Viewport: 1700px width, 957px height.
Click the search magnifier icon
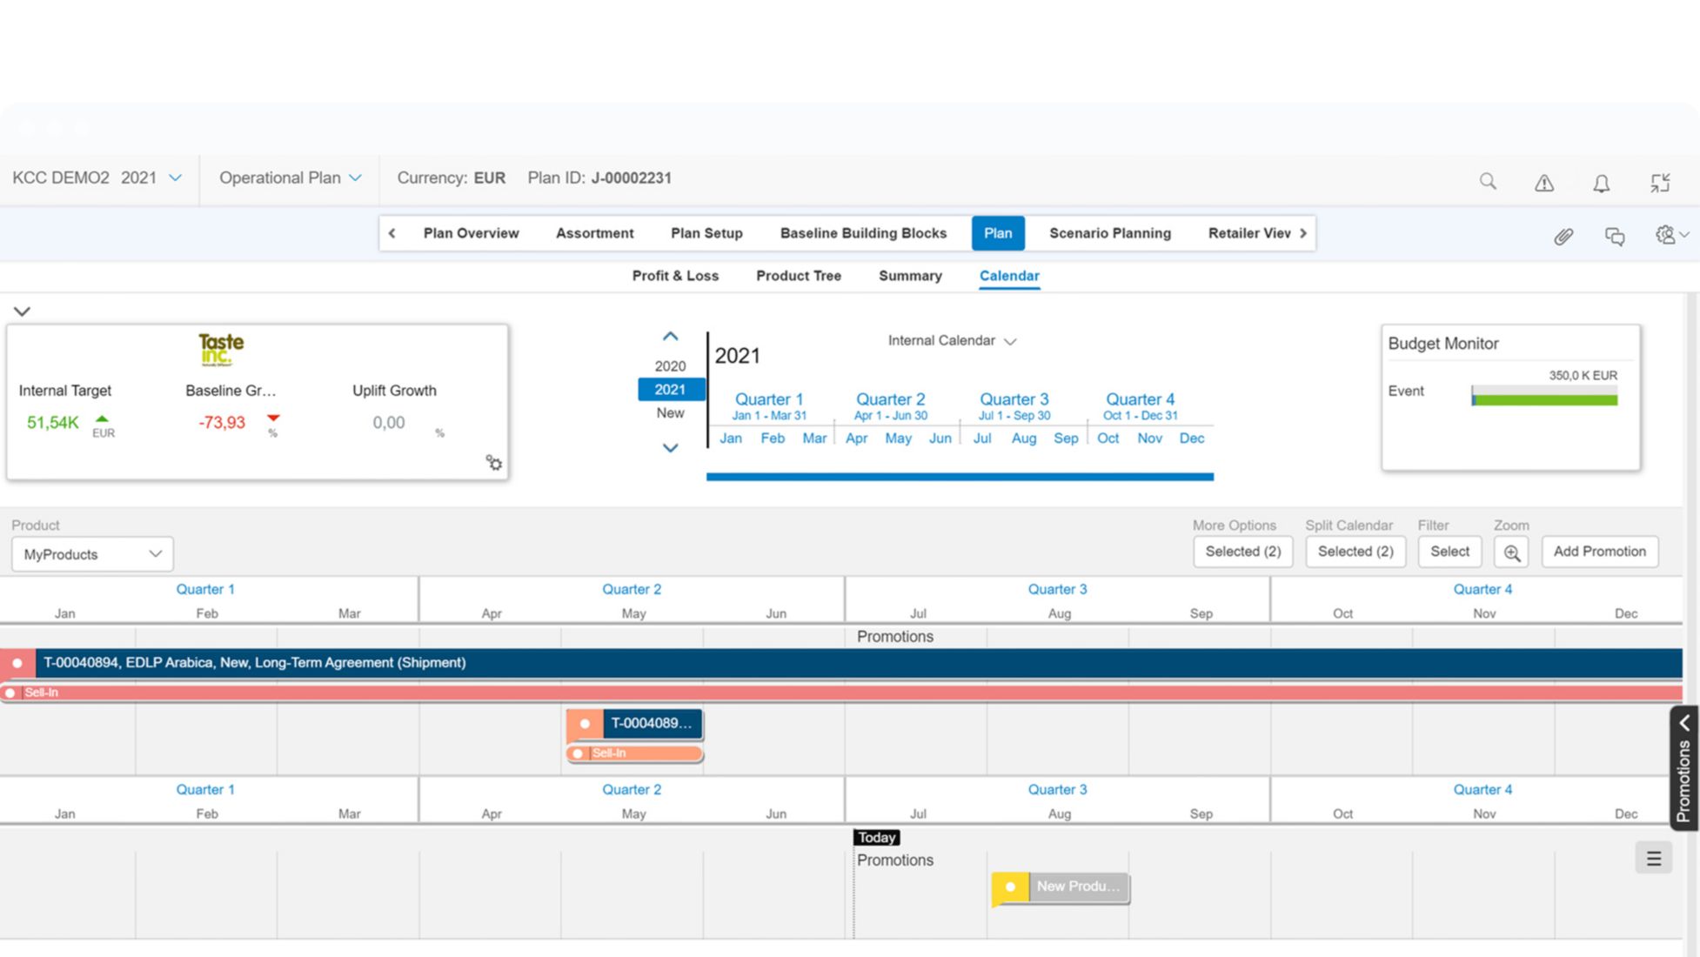coord(1488,181)
